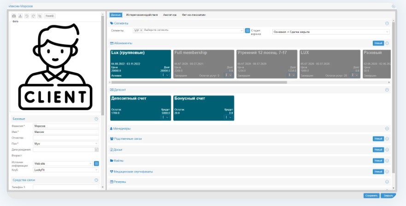Viewport: 406px width, 206px height.
Task: Remove the VIP segment tag
Action: [141, 30]
